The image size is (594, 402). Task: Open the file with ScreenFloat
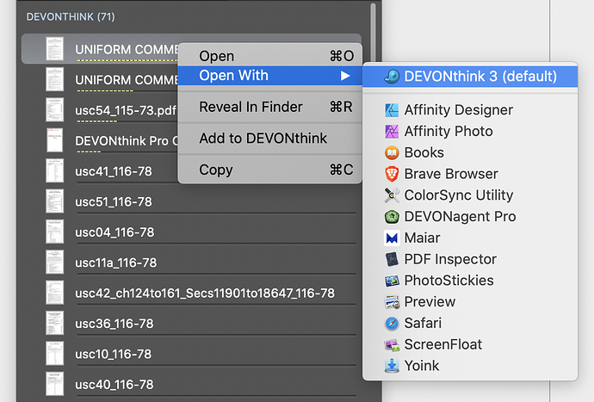point(470,344)
